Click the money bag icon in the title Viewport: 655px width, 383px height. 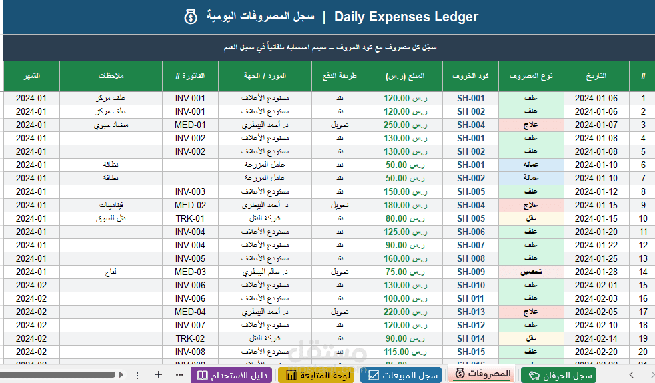coord(191,17)
